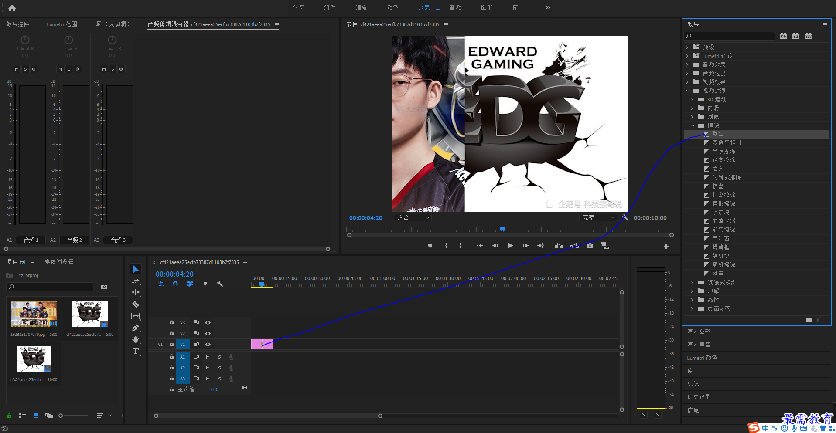Open the button editor plus icon
Screen dimensions: 836x433
(666, 246)
